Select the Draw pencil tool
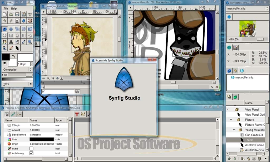The height and width of the screenshot is (162, 270). coord(11,48)
